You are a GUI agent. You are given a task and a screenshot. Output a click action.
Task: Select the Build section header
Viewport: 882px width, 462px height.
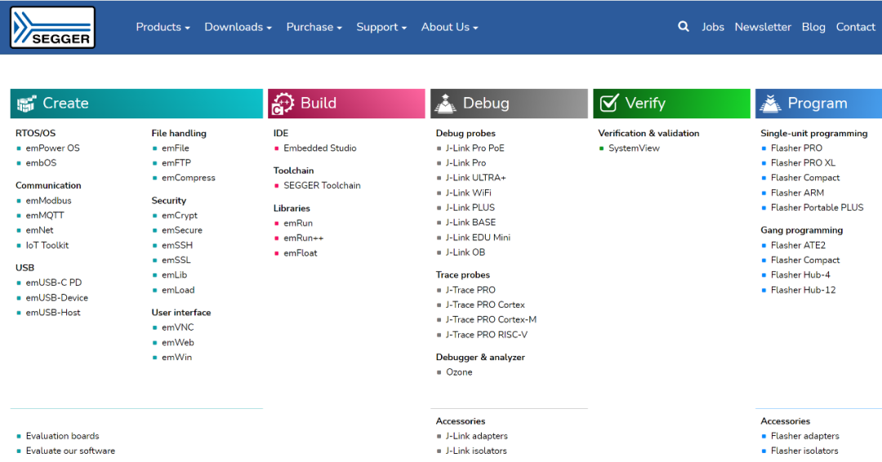pyautogui.click(x=346, y=104)
